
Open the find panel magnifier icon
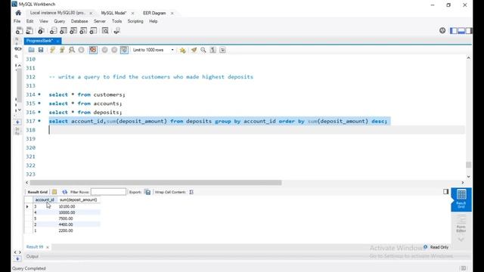203,50
